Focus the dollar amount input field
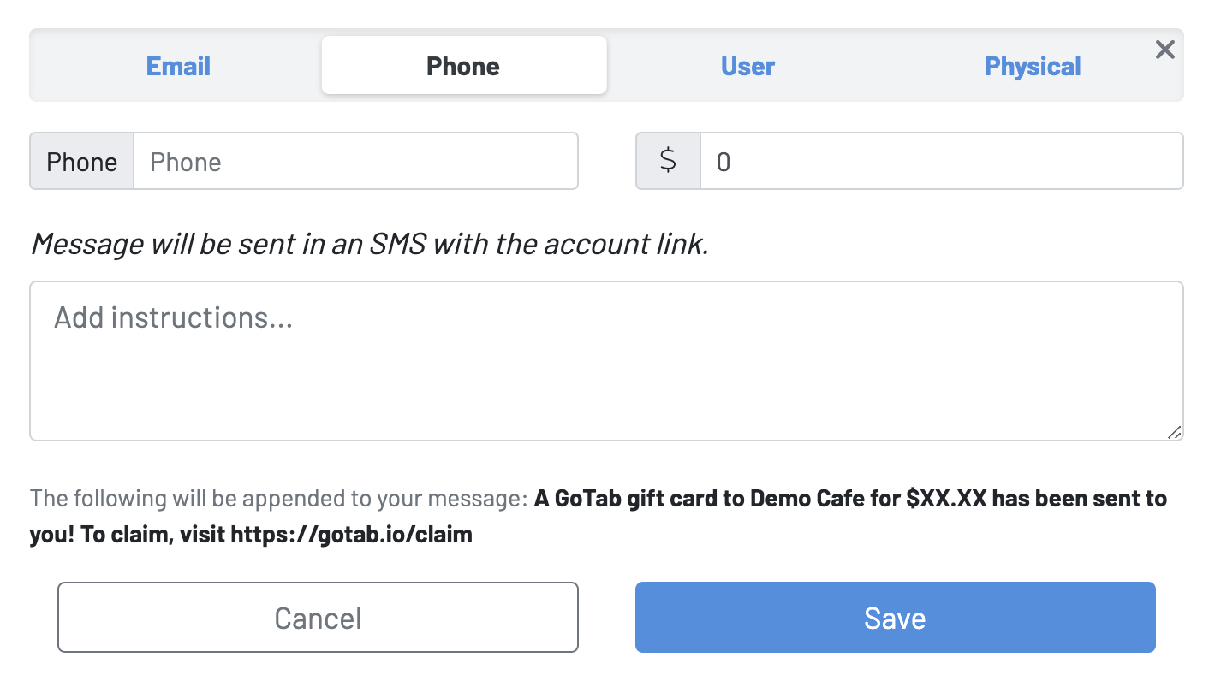Screen dimensions: 1209x681 coord(941,162)
